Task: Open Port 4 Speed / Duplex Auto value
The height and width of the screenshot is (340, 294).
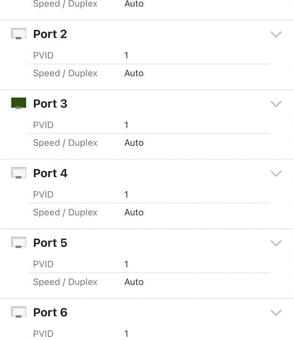Action: point(134,212)
